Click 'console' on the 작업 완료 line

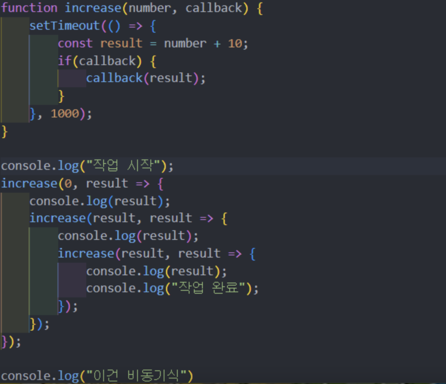(111, 288)
